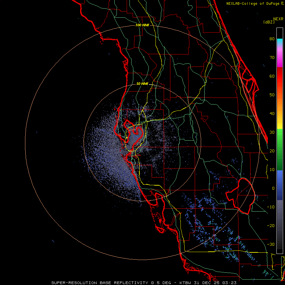Click the 40 value on the dBZ scale
The height and width of the screenshot is (285, 285).
coord(272,114)
